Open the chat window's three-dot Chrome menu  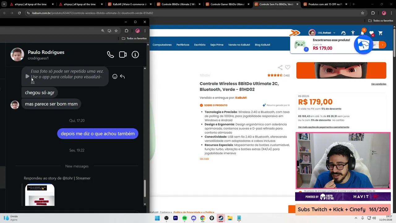pos(145,31)
